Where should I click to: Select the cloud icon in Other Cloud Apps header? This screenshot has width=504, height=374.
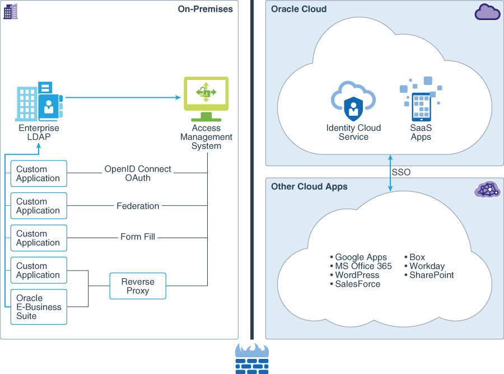pyautogui.click(x=487, y=190)
